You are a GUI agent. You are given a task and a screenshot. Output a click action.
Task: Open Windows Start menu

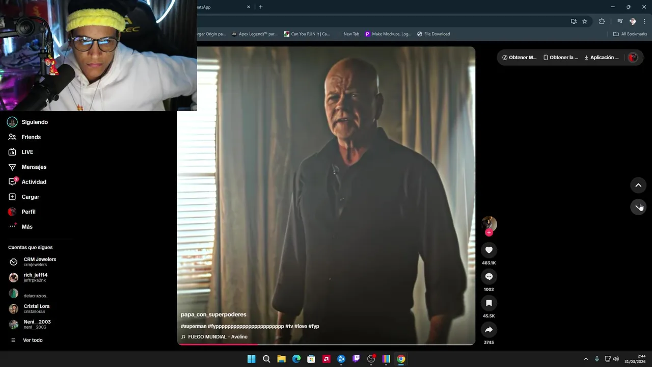coord(251,359)
